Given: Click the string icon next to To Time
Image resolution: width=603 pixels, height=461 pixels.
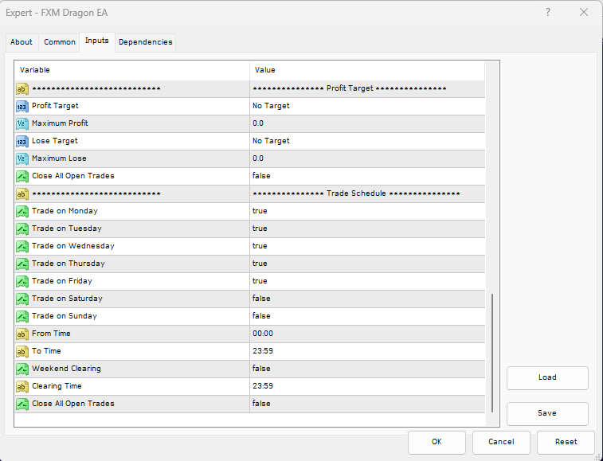Looking at the screenshot, I should coord(22,351).
